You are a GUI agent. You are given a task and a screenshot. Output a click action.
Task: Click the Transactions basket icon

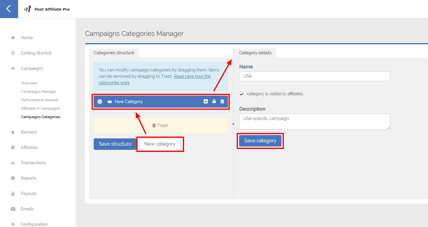point(13,163)
